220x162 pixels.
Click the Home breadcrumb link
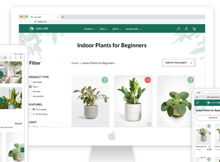pos(75,63)
